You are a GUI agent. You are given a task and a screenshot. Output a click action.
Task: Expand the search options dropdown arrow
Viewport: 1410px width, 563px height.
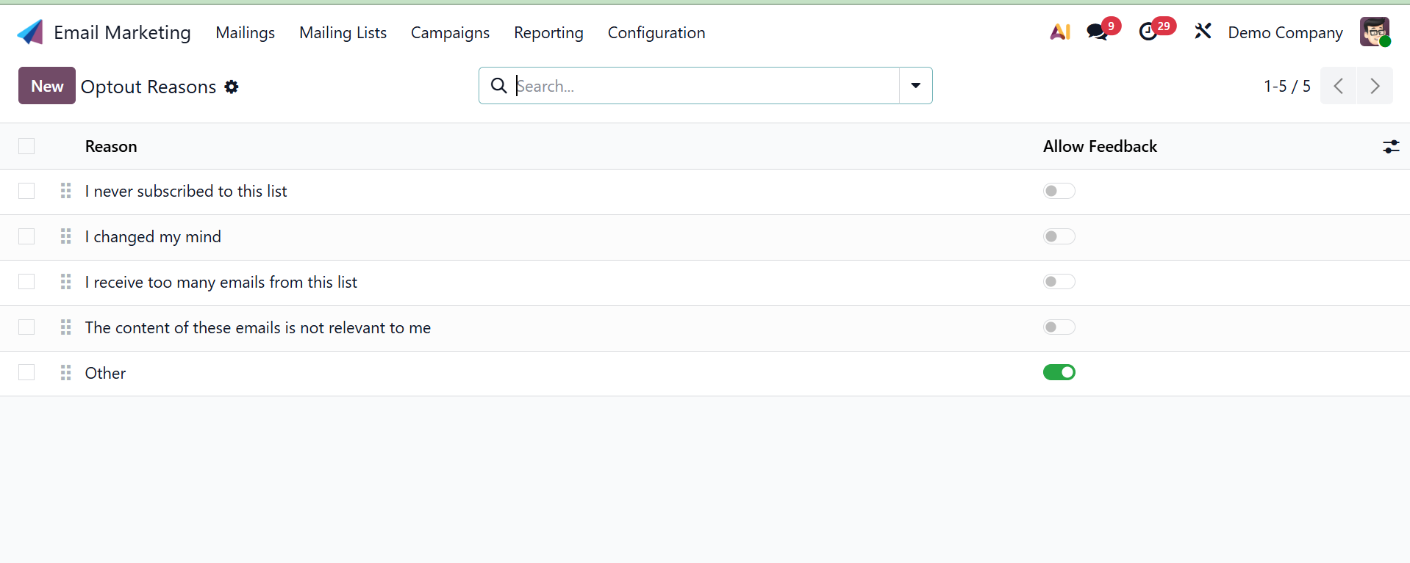[916, 86]
